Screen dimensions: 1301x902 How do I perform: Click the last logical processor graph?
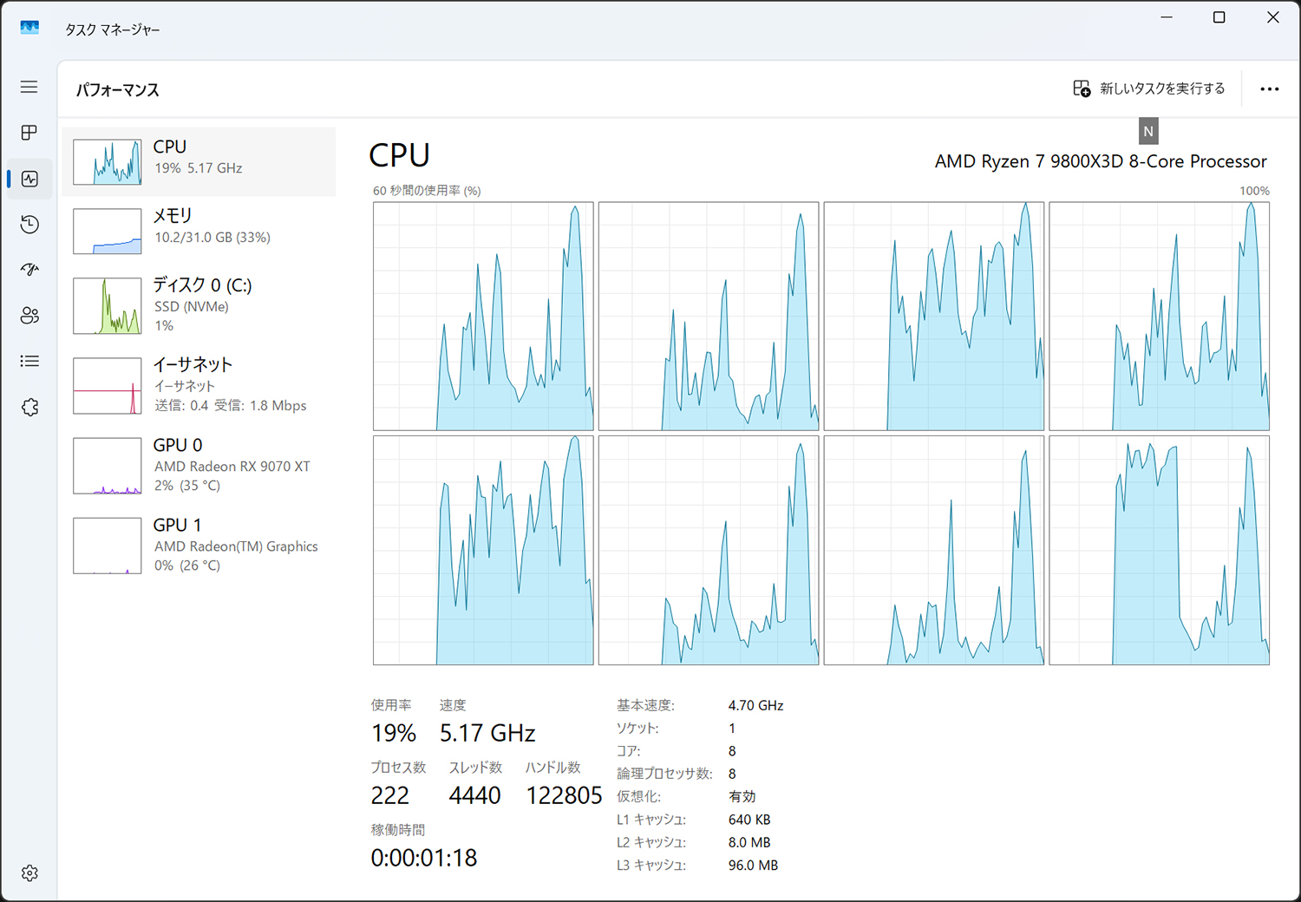click(1159, 551)
